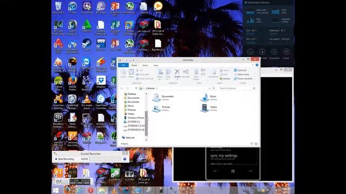
Task: Create a New folder from the ribbon
Action: pos(196,74)
